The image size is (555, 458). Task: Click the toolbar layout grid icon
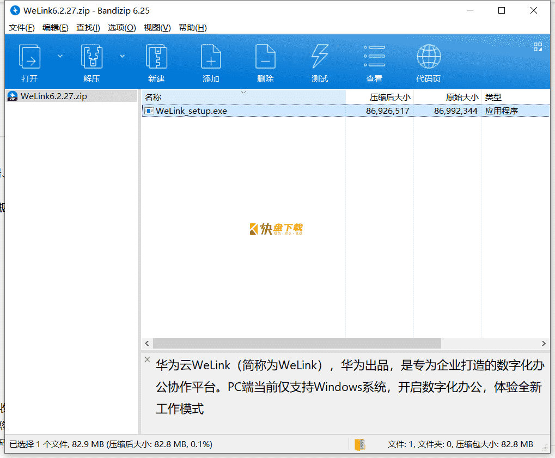(538, 47)
